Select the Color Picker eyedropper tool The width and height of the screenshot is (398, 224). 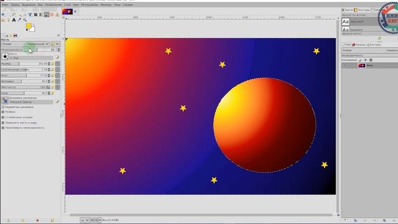19,20
